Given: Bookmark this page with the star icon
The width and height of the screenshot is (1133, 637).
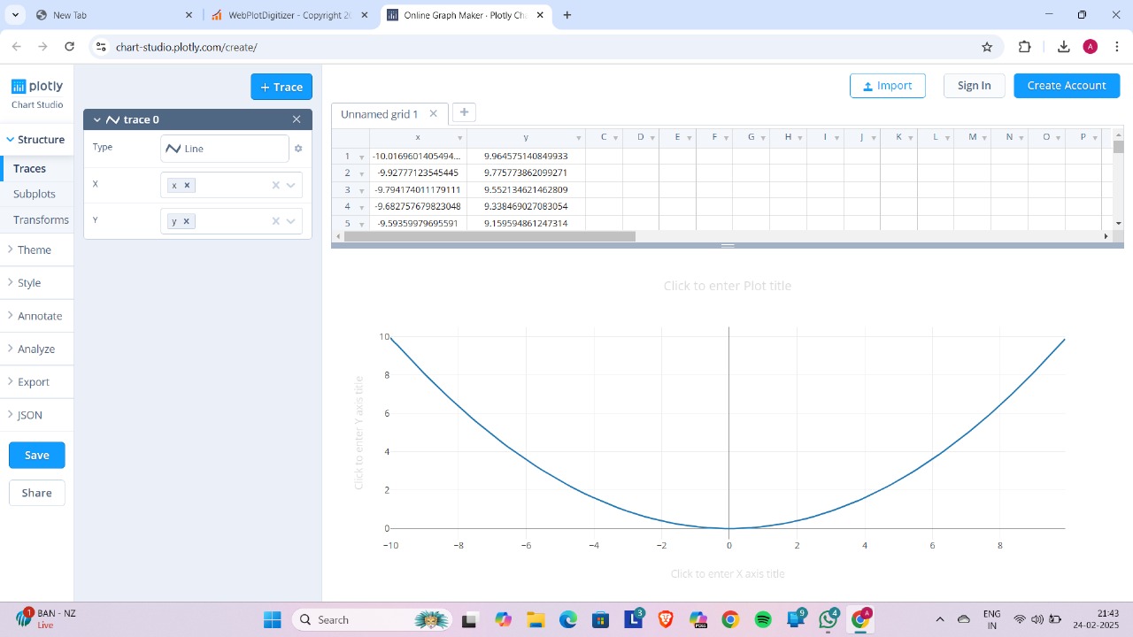Looking at the screenshot, I should coord(989,46).
